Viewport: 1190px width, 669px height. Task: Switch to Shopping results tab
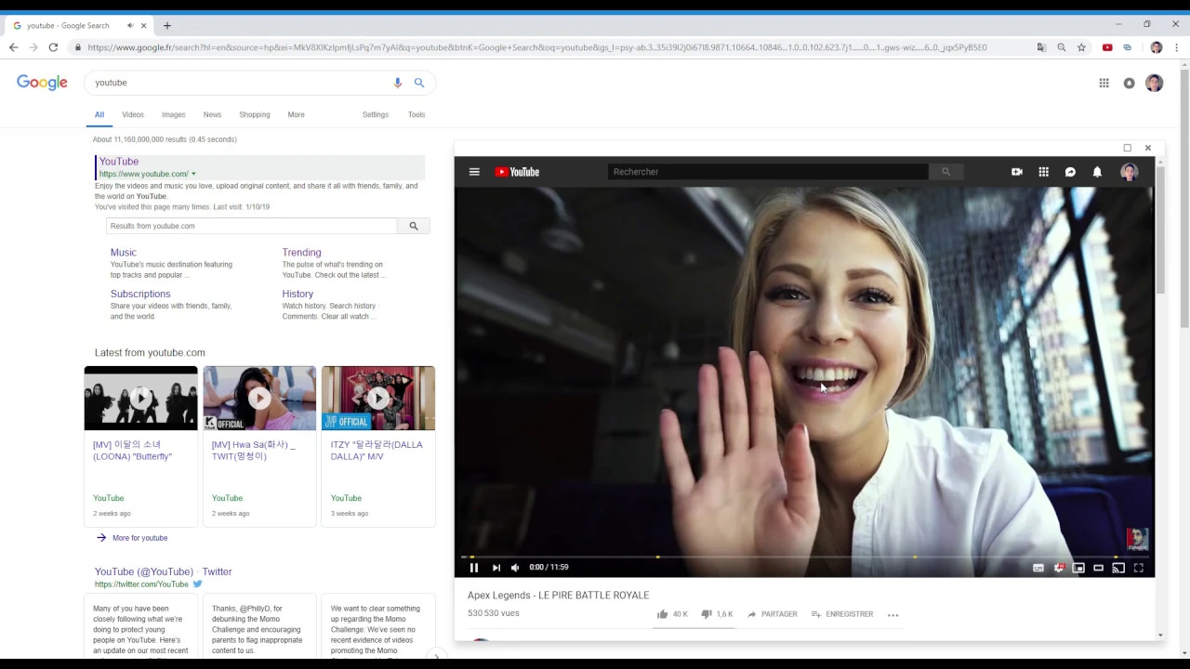point(255,115)
